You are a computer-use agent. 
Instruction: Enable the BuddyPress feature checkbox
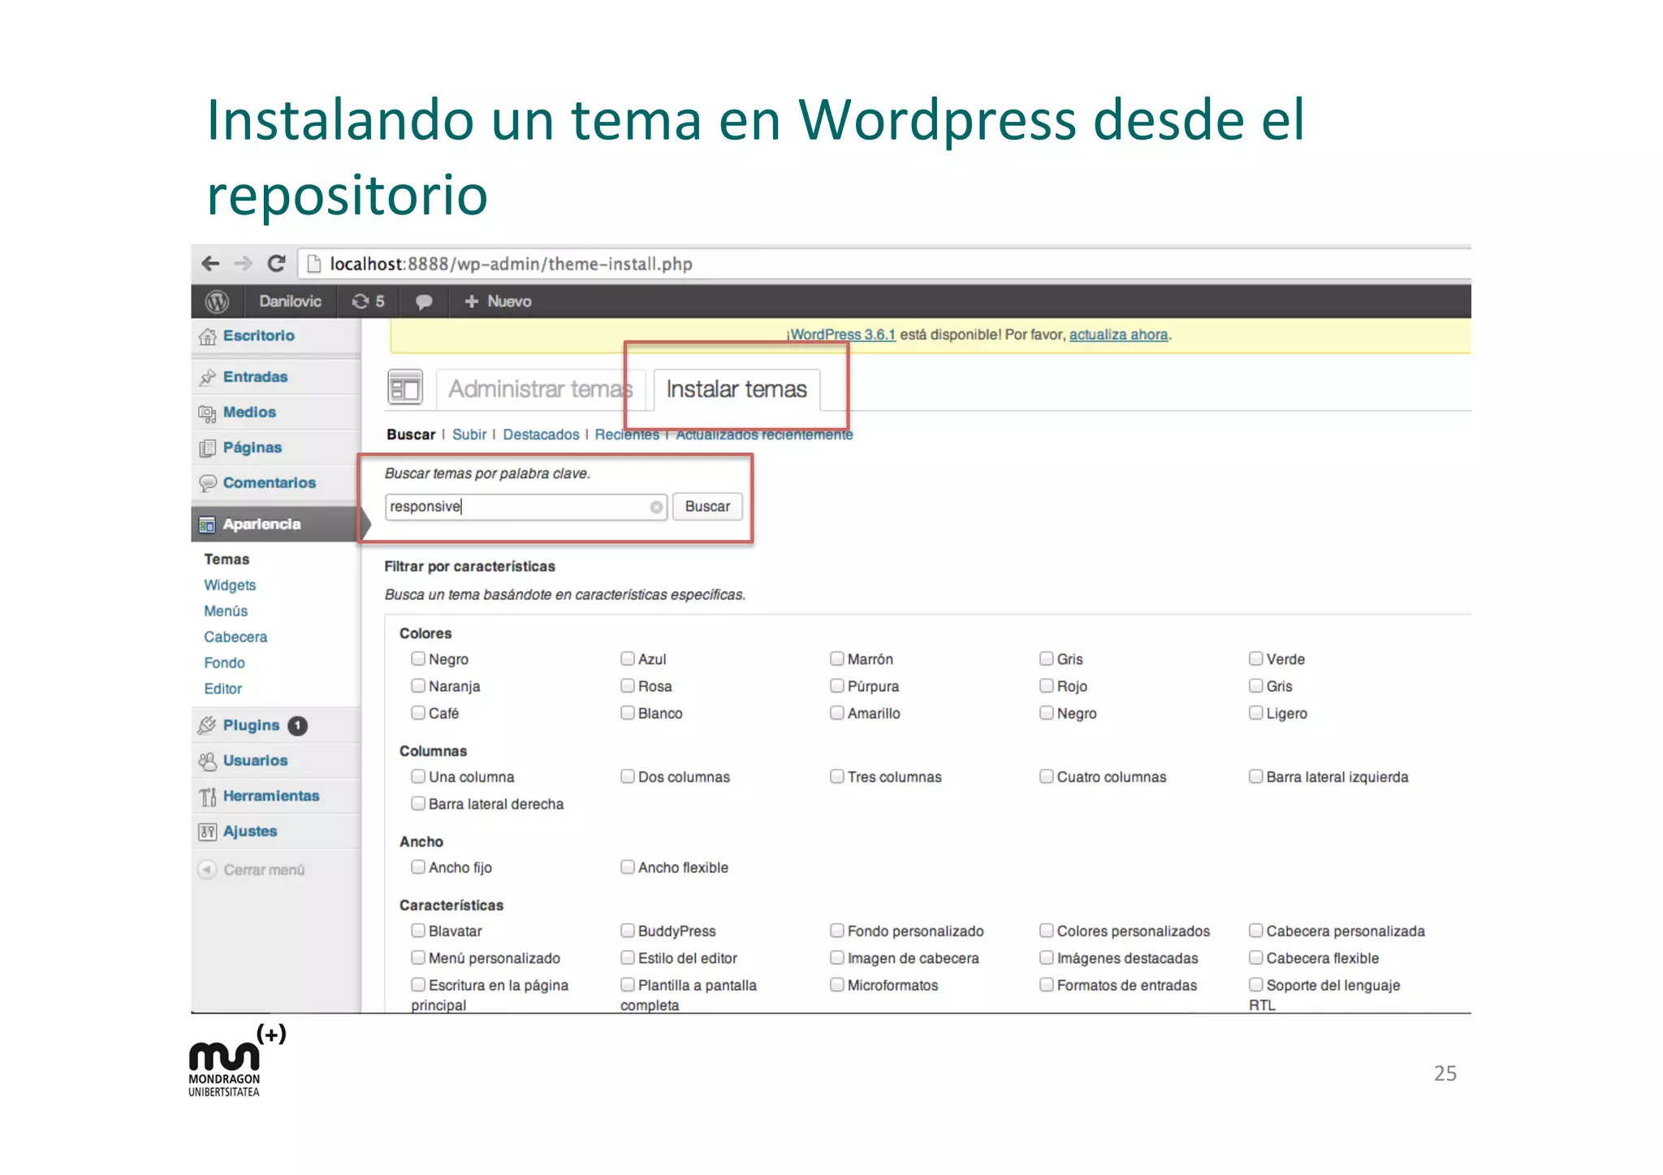(628, 931)
